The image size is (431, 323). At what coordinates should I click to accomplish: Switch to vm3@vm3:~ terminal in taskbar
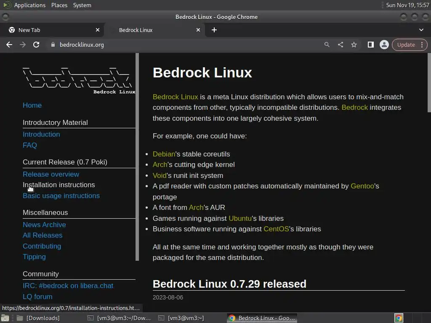point(181,318)
